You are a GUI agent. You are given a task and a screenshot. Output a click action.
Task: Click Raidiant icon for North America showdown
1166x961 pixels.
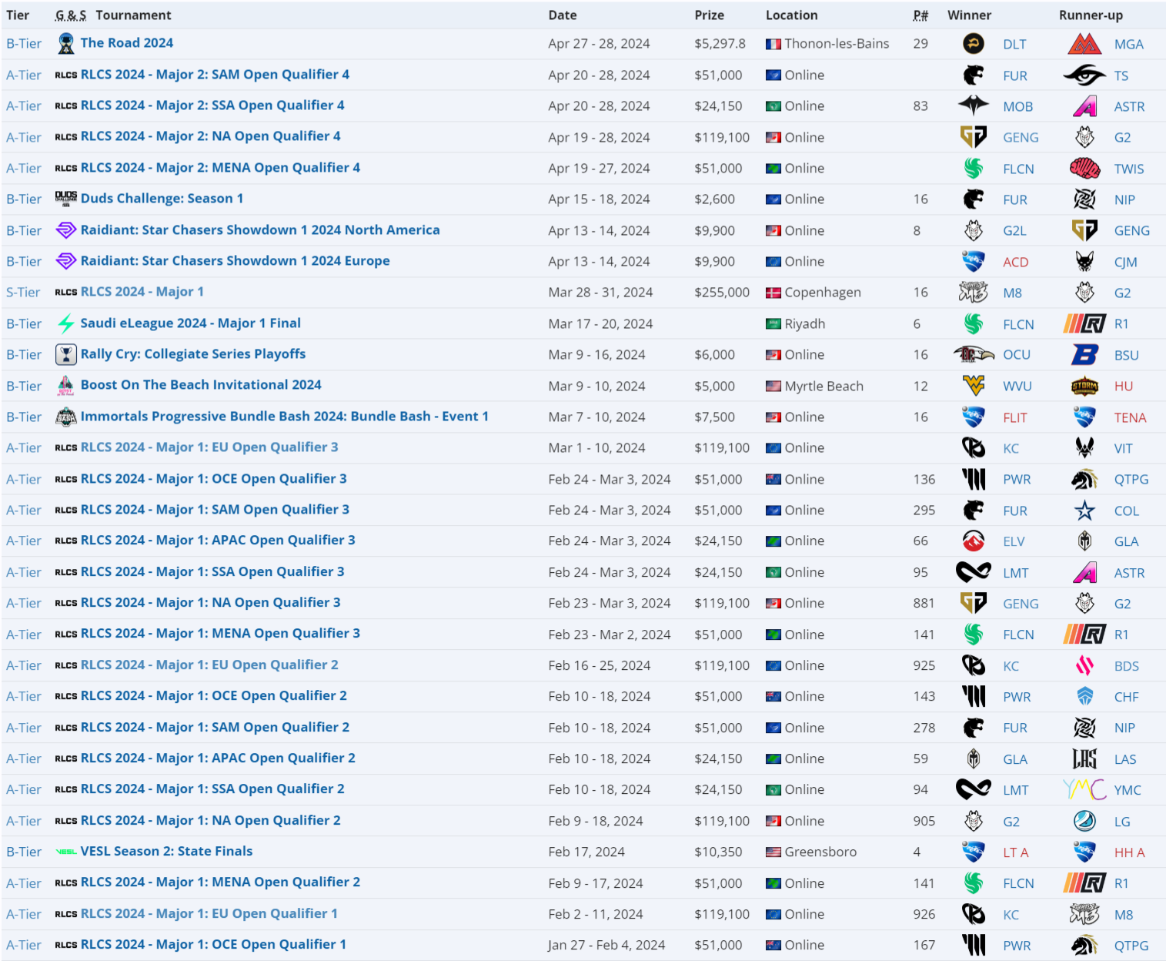point(66,230)
